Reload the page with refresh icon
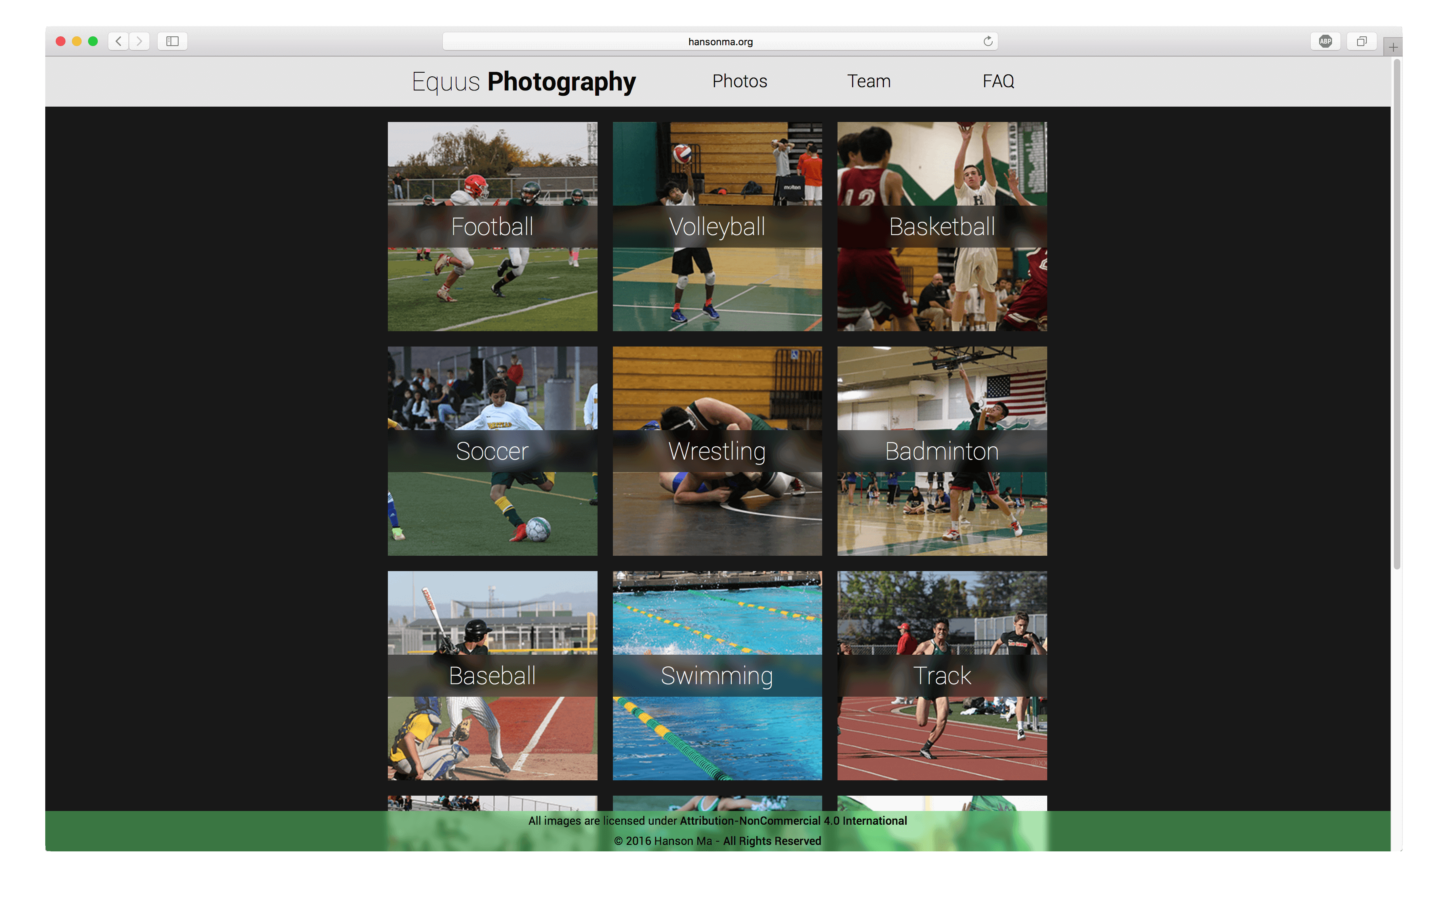Image resolution: width=1448 pixels, height=916 pixels. [987, 41]
